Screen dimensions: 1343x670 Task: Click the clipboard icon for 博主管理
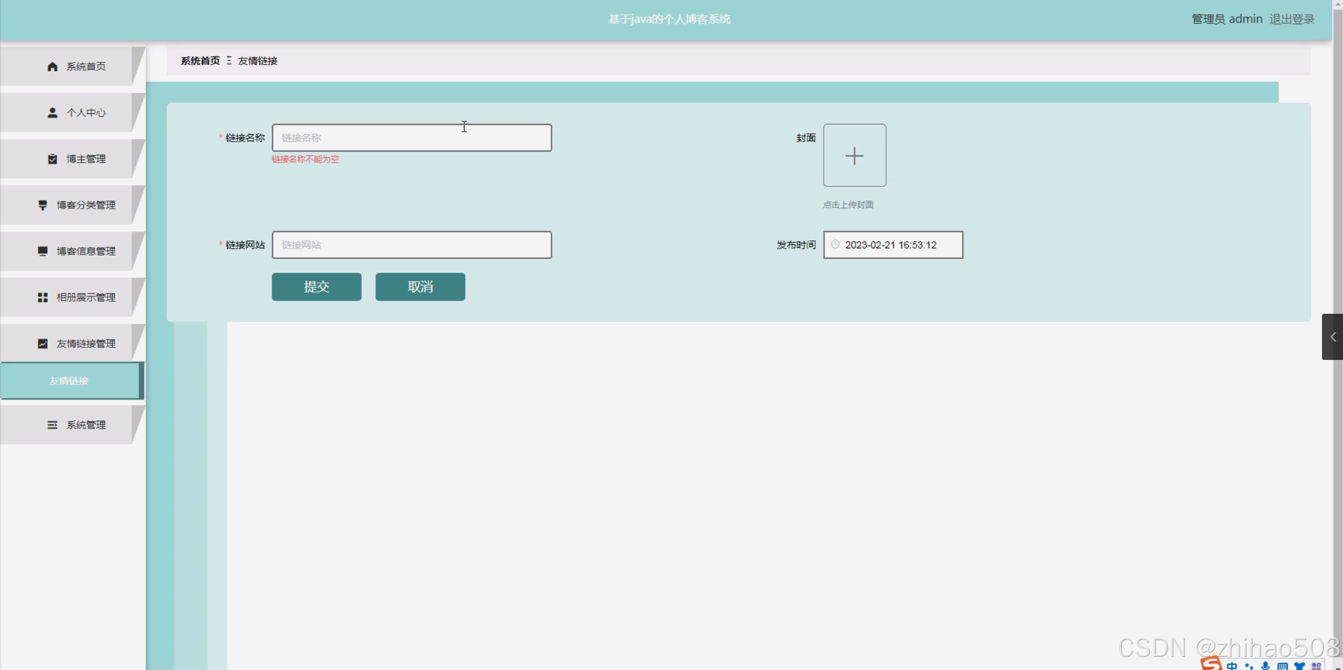tap(53, 159)
